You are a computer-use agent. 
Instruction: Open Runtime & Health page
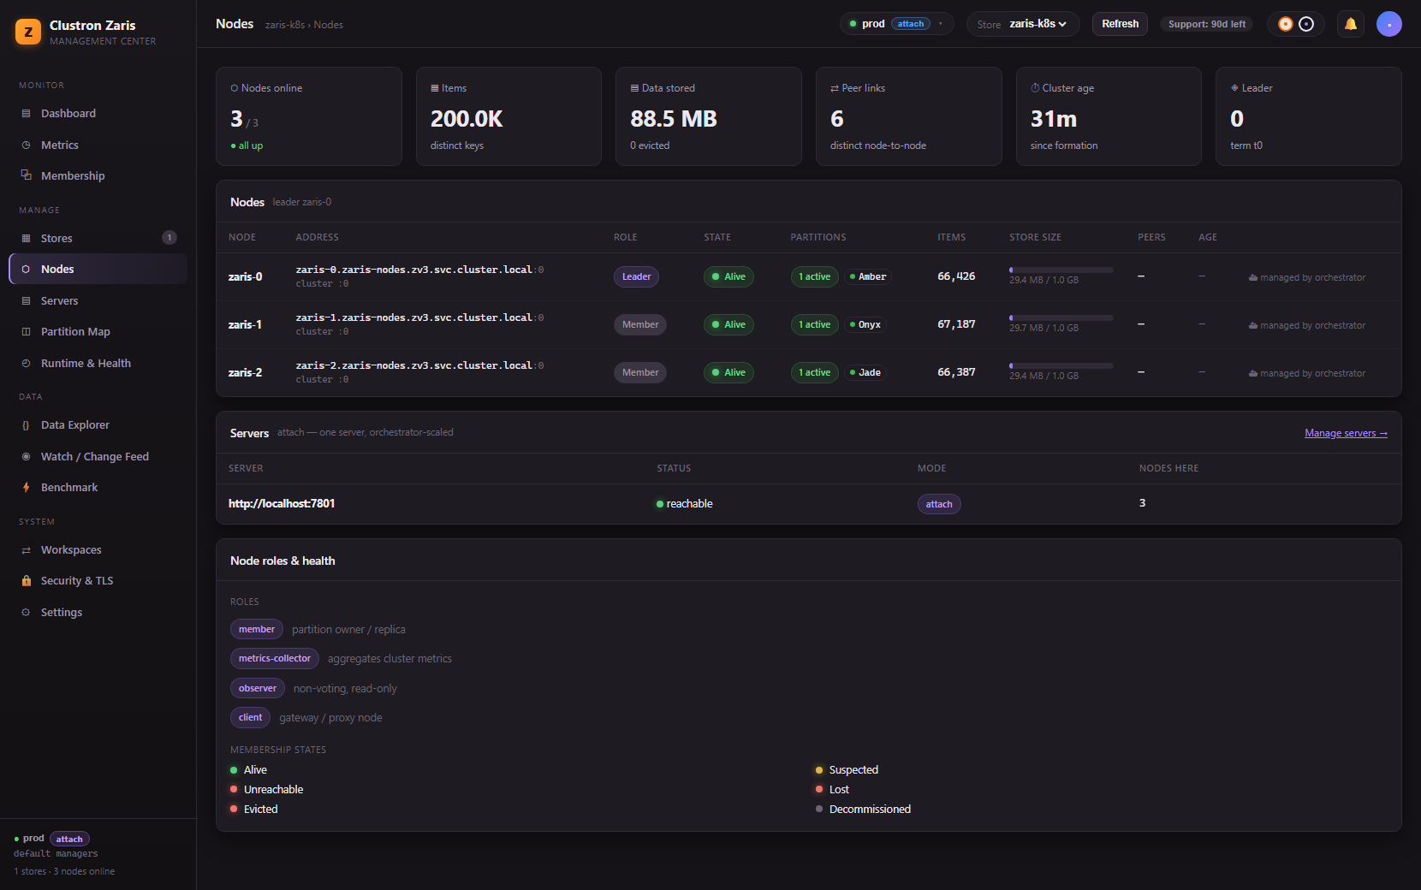click(x=98, y=364)
